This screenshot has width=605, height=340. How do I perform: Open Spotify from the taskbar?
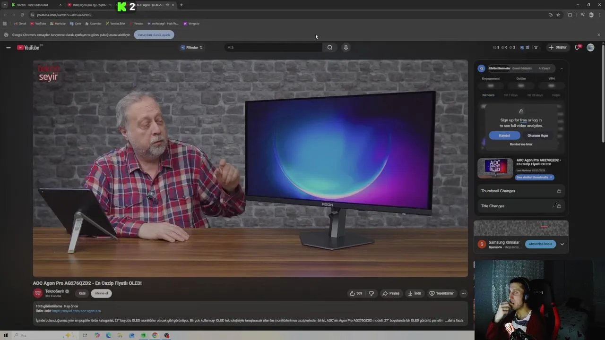point(143,335)
